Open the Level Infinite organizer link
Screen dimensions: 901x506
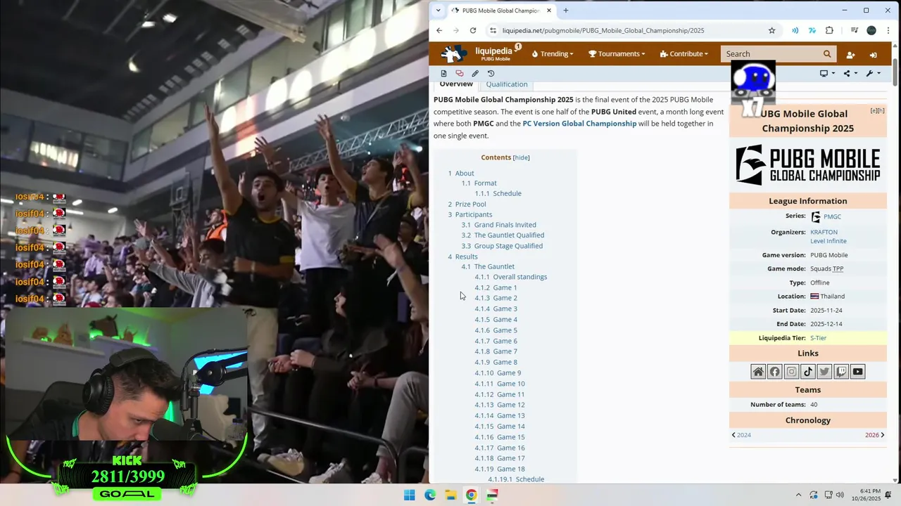coord(828,241)
